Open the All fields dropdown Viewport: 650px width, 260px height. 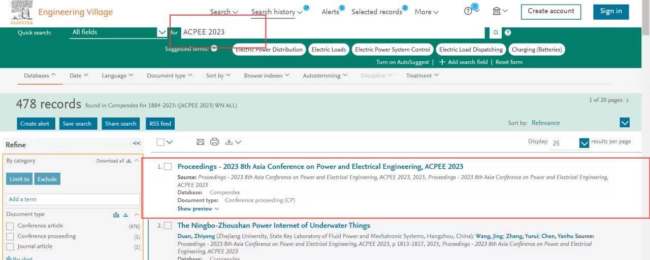coord(118,32)
